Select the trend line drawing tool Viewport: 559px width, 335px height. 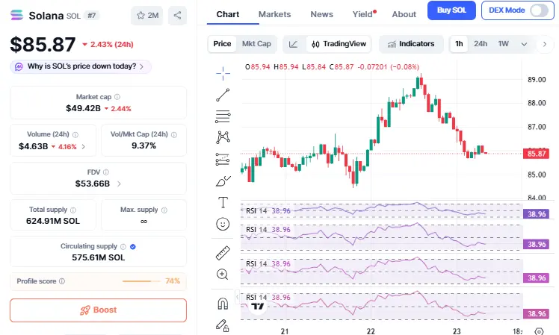coord(223,94)
